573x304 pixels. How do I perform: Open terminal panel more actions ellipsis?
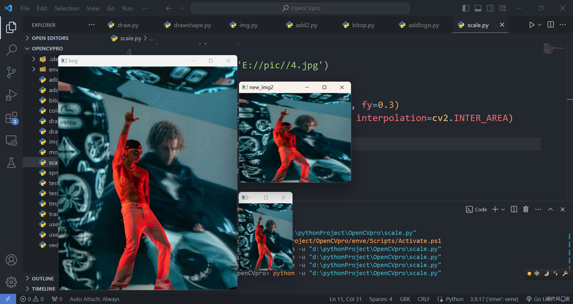coord(538,210)
